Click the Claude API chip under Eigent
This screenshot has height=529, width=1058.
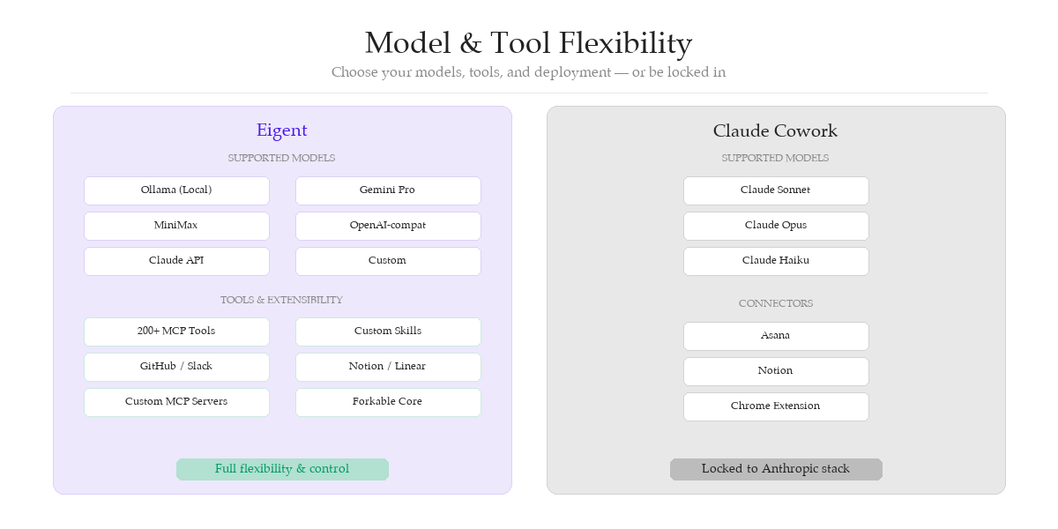[176, 261]
